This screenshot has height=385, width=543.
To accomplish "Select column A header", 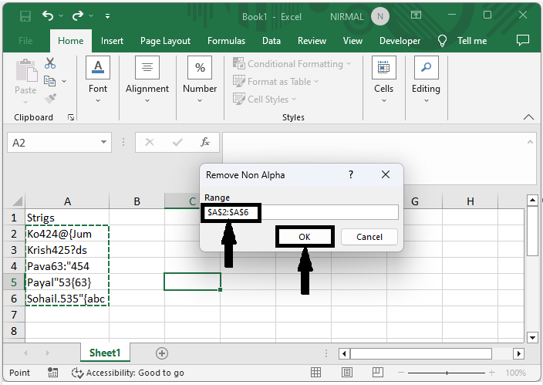I will [67, 201].
